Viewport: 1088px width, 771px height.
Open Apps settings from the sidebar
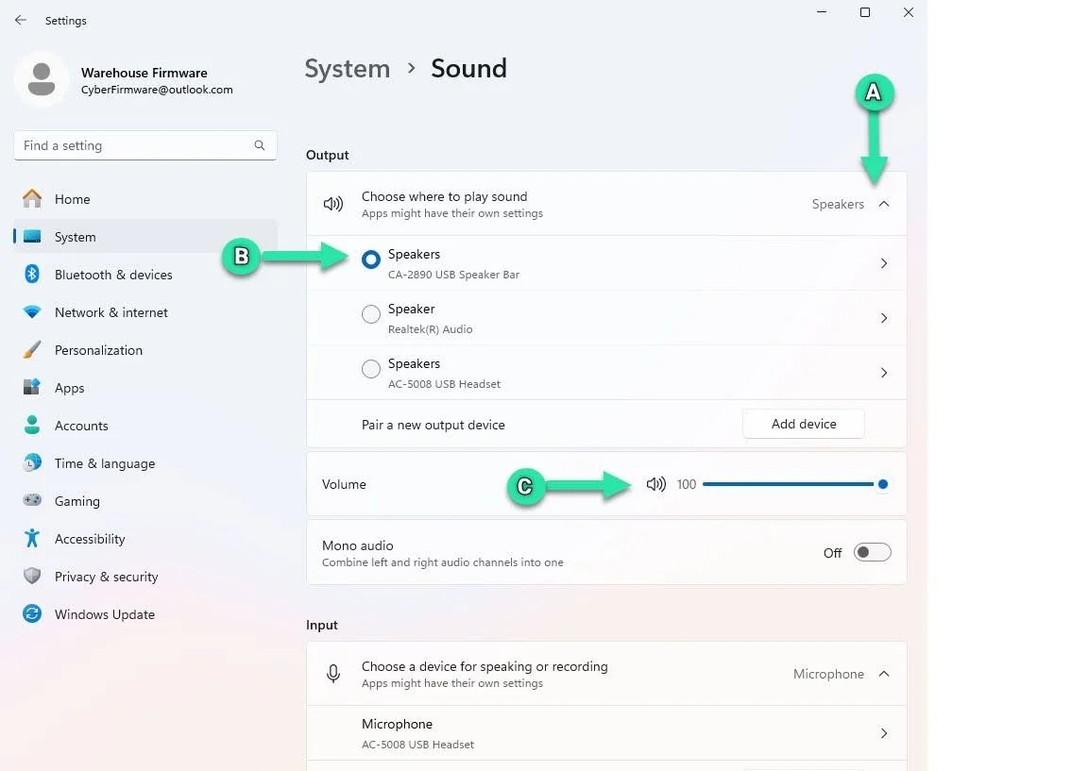pyautogui.click(x=69, y=388)
